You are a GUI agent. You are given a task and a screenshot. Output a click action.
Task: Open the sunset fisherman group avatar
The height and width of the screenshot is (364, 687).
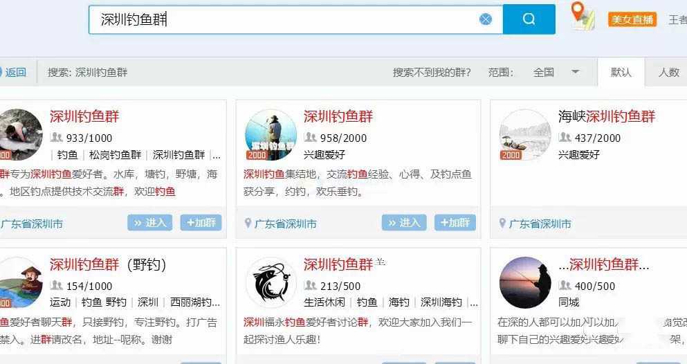(x=524, y=282)
